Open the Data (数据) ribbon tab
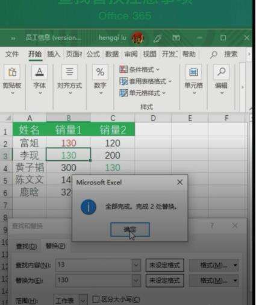The height and width of the screenshot is (305, 256). (112, 54)
